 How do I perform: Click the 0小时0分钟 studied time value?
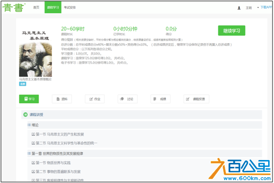pos(126,29)
